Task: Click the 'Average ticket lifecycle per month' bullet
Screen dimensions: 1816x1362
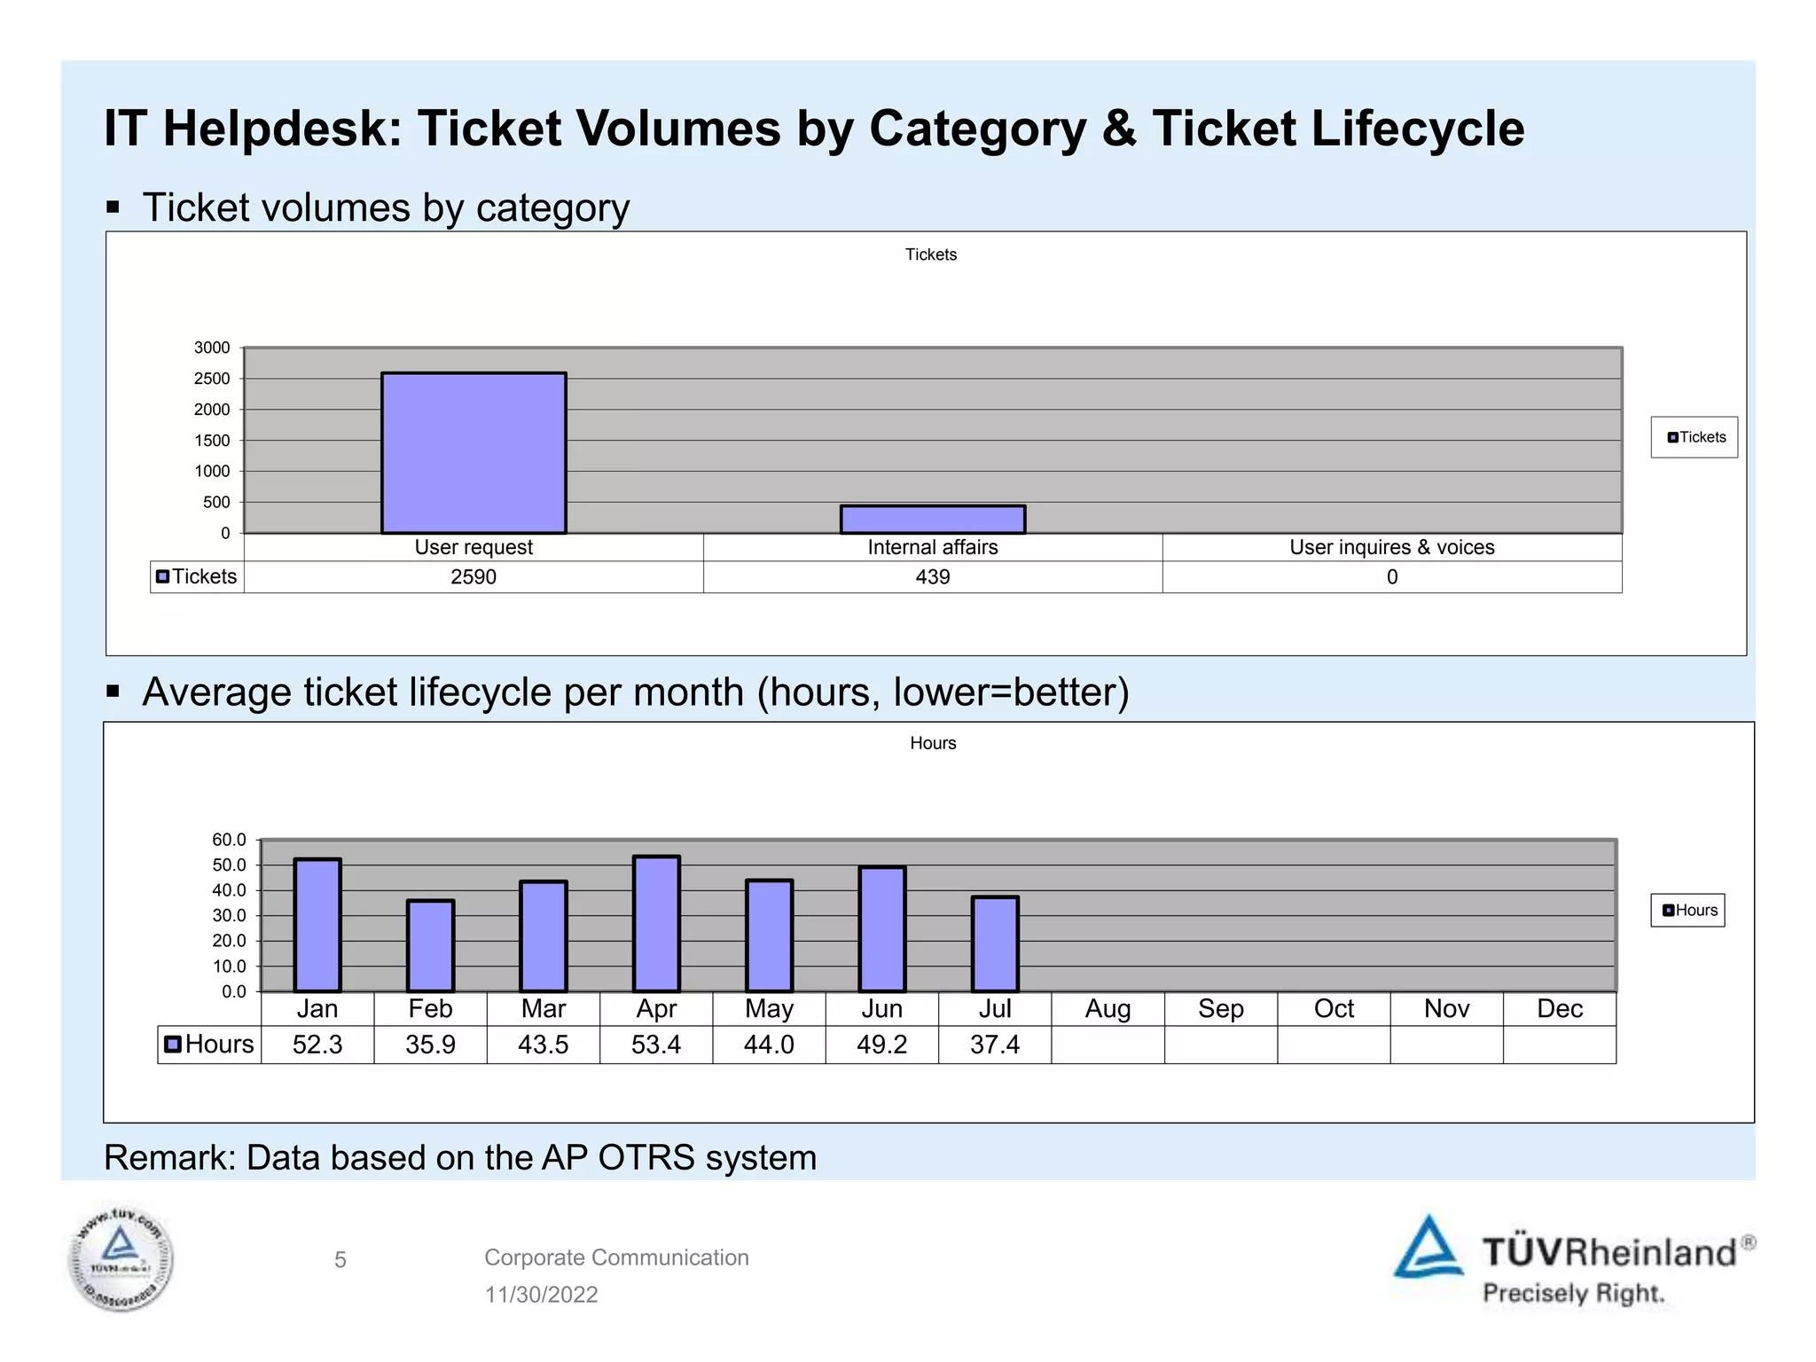Action: (x=636, y=693)
